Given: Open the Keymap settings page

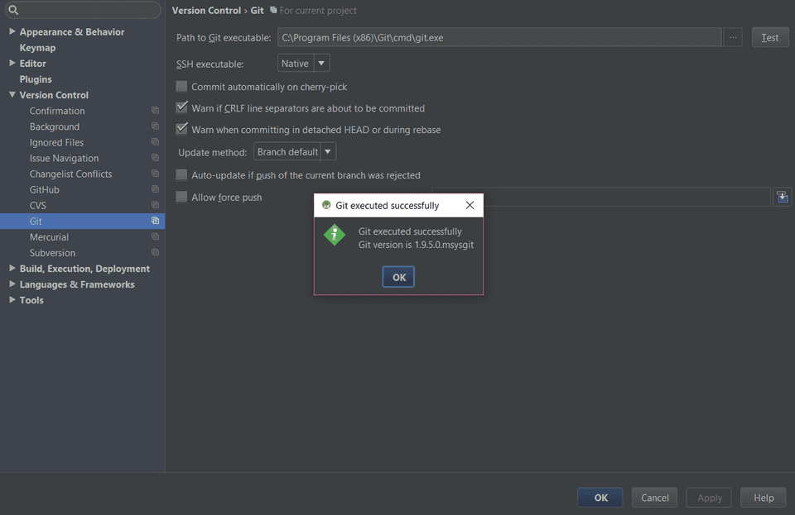Looking at the screenshot, I should click(x=37, y=48).
